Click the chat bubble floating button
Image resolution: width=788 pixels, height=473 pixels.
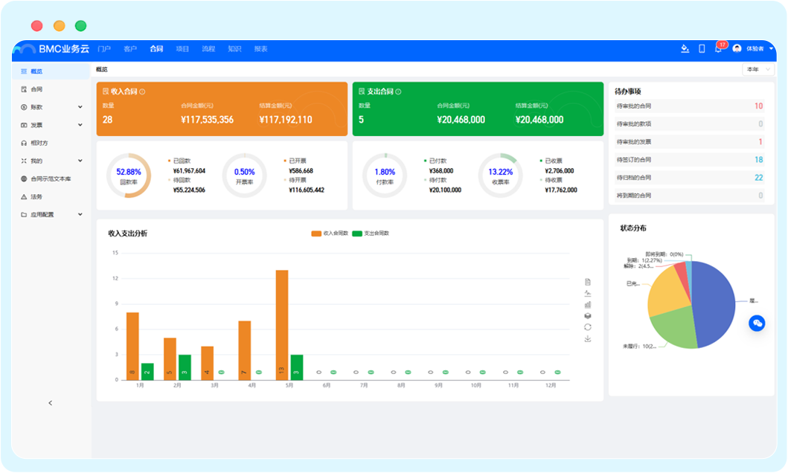pyautogui.click(x=757, y=323)
